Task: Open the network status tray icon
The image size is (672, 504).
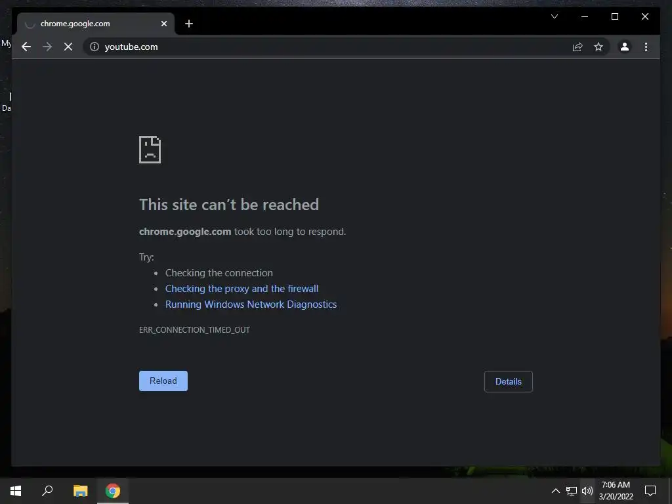Action: pyautogui.click(x=572, y=491)
